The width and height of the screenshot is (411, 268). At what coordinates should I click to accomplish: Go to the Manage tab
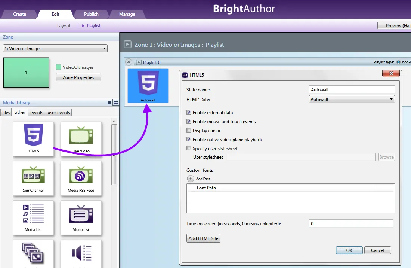click(x=127, y=14)
